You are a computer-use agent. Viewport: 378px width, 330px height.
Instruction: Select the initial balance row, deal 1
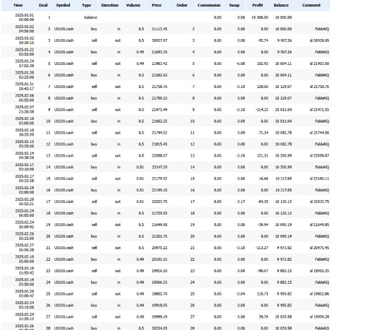point(166,18)
